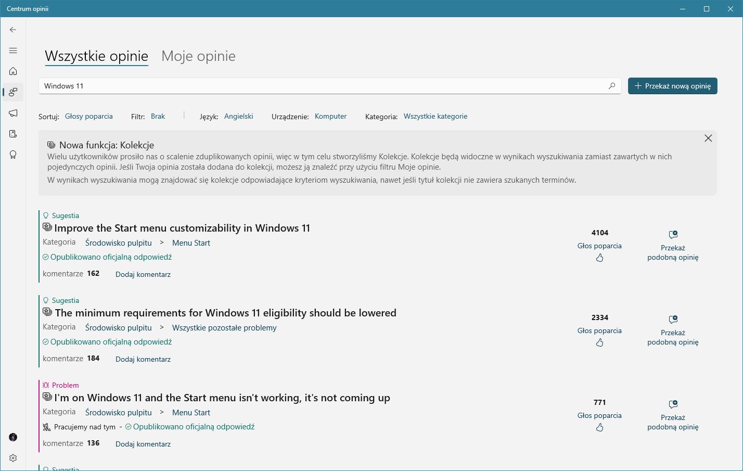743x471 pixels.
Task: Open the Achievements badge icon in the sidebar
Action: pos(13,155)
